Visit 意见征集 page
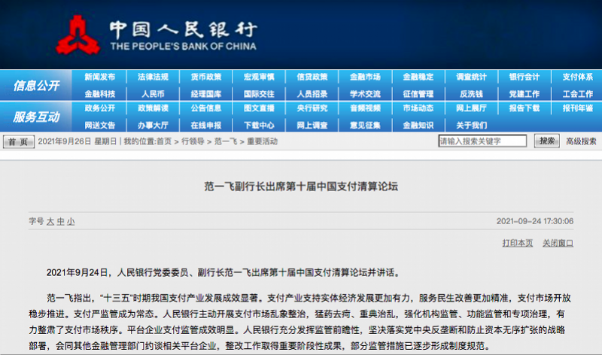Viewport: 602px width, 355px height. (365, 125)
